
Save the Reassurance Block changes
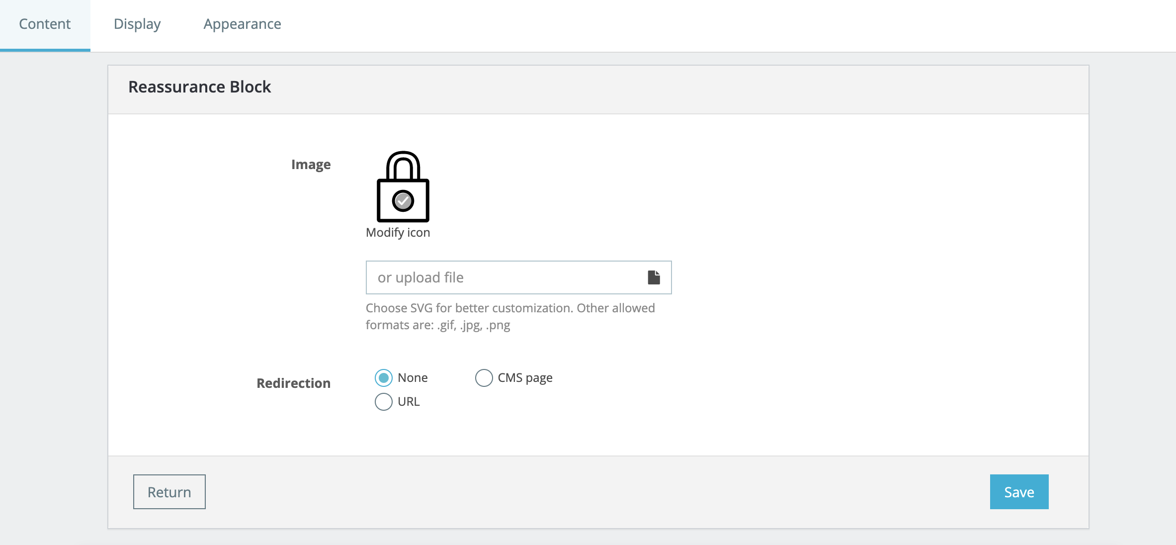(x=1018, y=491)
